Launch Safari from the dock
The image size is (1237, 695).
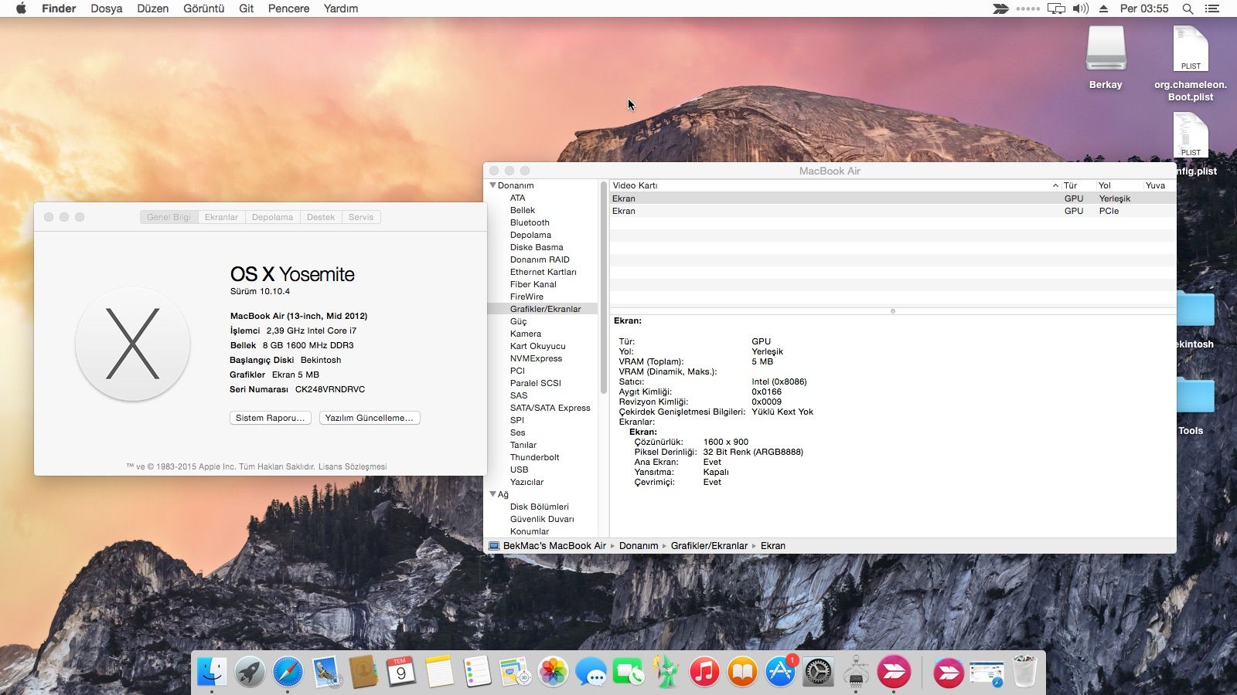coord(288,672)
